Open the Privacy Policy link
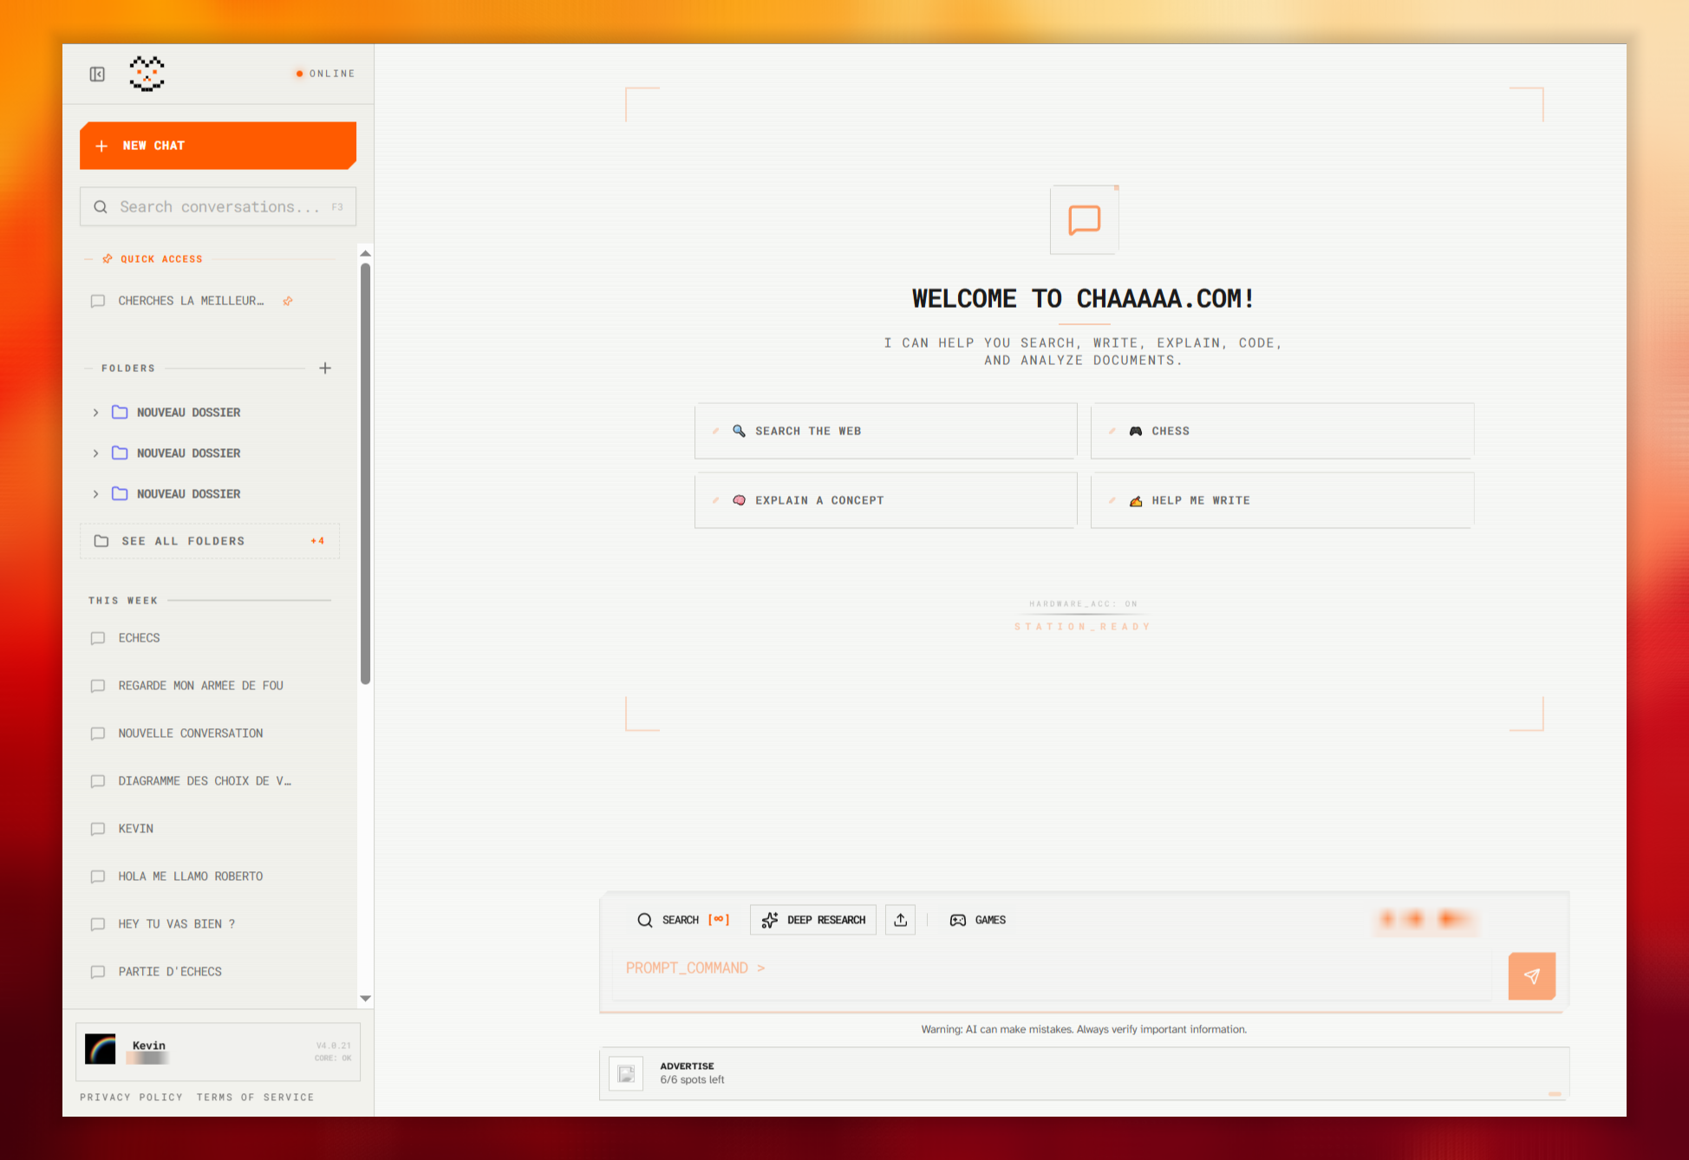Viewport: 1689px width, 1160px height. point(132,1098)
